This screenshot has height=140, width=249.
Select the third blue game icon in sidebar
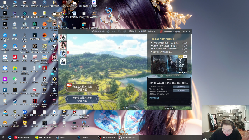63,54
